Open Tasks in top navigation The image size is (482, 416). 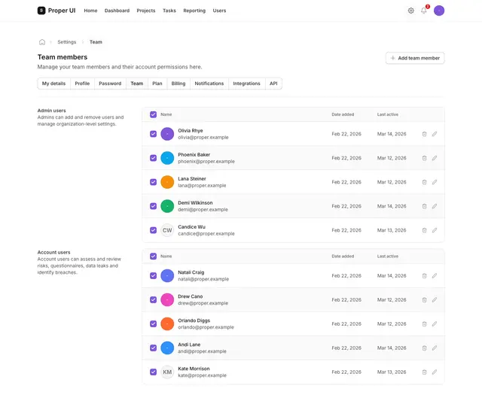click(x=169, y=11)
